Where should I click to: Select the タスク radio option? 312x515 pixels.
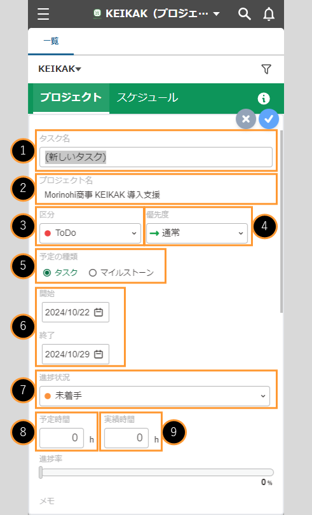point(61,273)
